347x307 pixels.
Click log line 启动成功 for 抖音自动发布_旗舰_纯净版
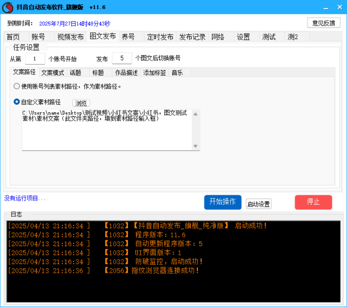(138, 226)
